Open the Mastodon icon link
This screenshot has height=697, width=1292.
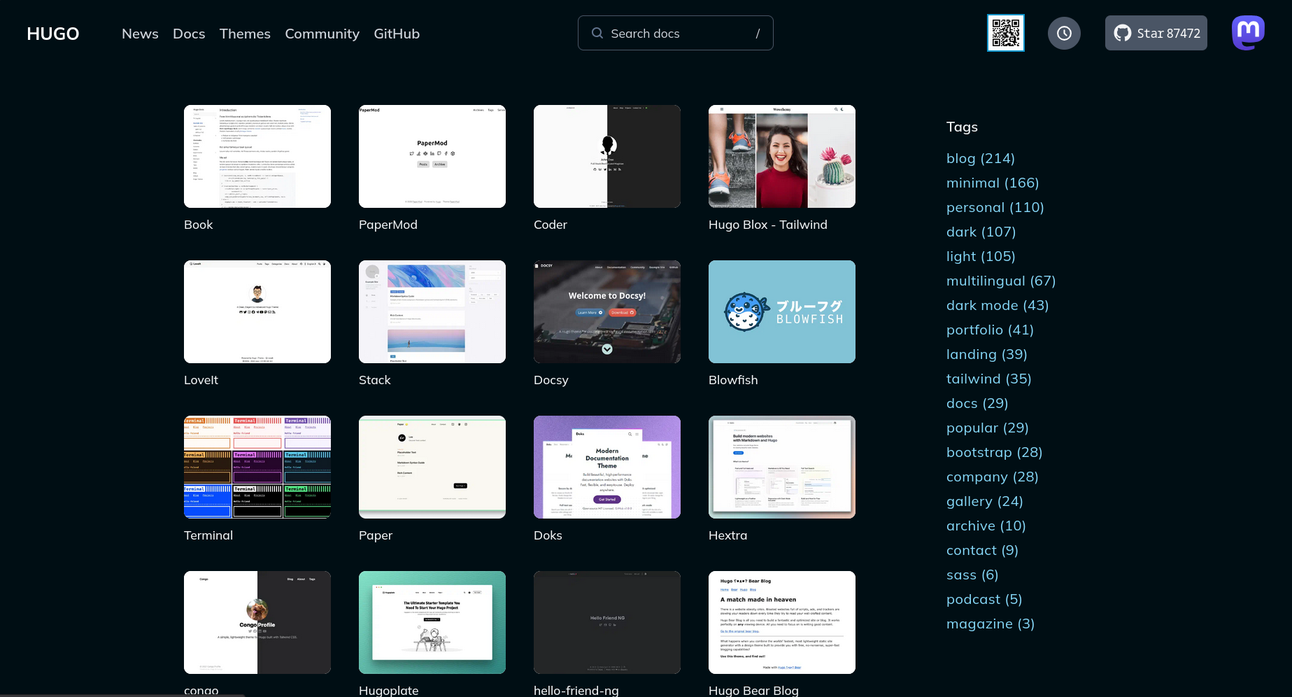point(1249,33)
